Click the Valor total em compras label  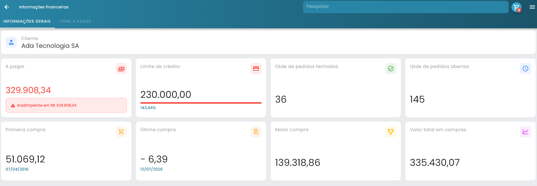(x=438, y=130)
